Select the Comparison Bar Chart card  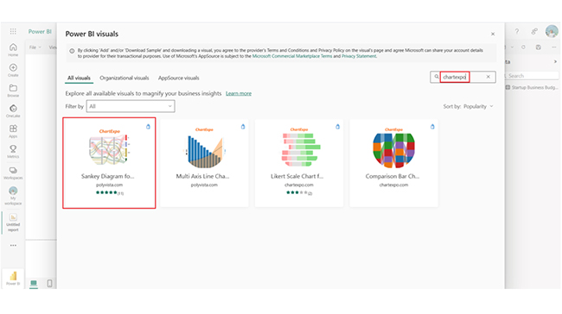pos(393,163)
